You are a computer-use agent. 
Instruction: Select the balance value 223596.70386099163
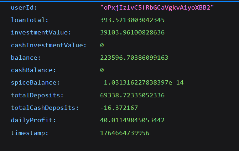(x=134, y=58)
